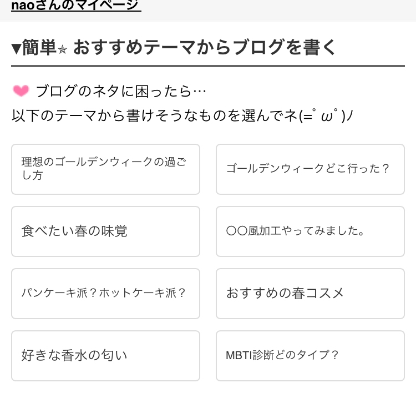Choose the ゴールデンウィークどこ行った？ theme
416x398 pixels.
[x=310, y=169]
